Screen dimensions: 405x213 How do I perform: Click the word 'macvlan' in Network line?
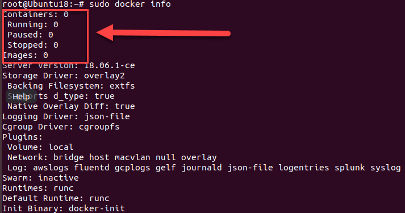point(132,157)
